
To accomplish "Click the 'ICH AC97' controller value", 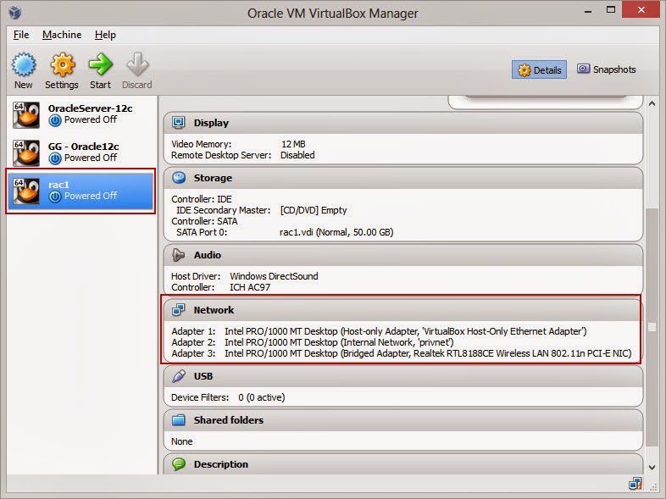I will 250,287.
